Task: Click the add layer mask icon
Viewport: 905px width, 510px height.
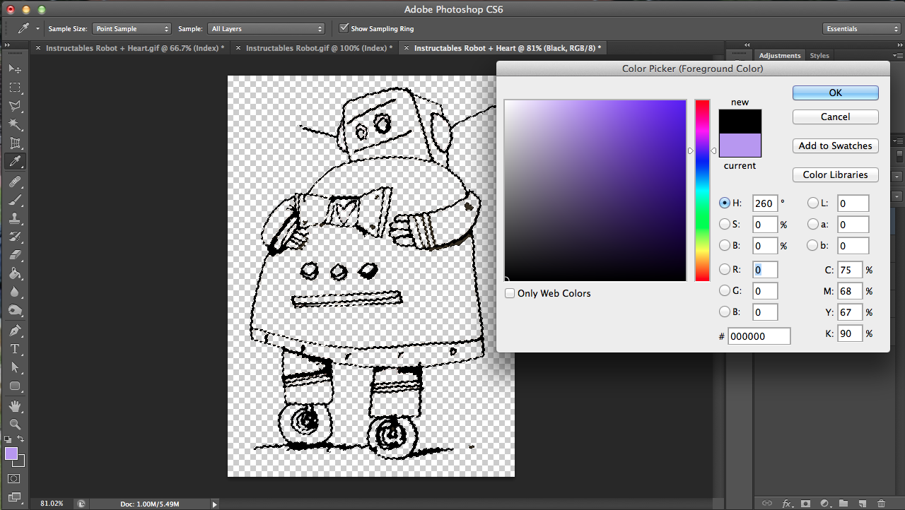Action: coord(805,503)
